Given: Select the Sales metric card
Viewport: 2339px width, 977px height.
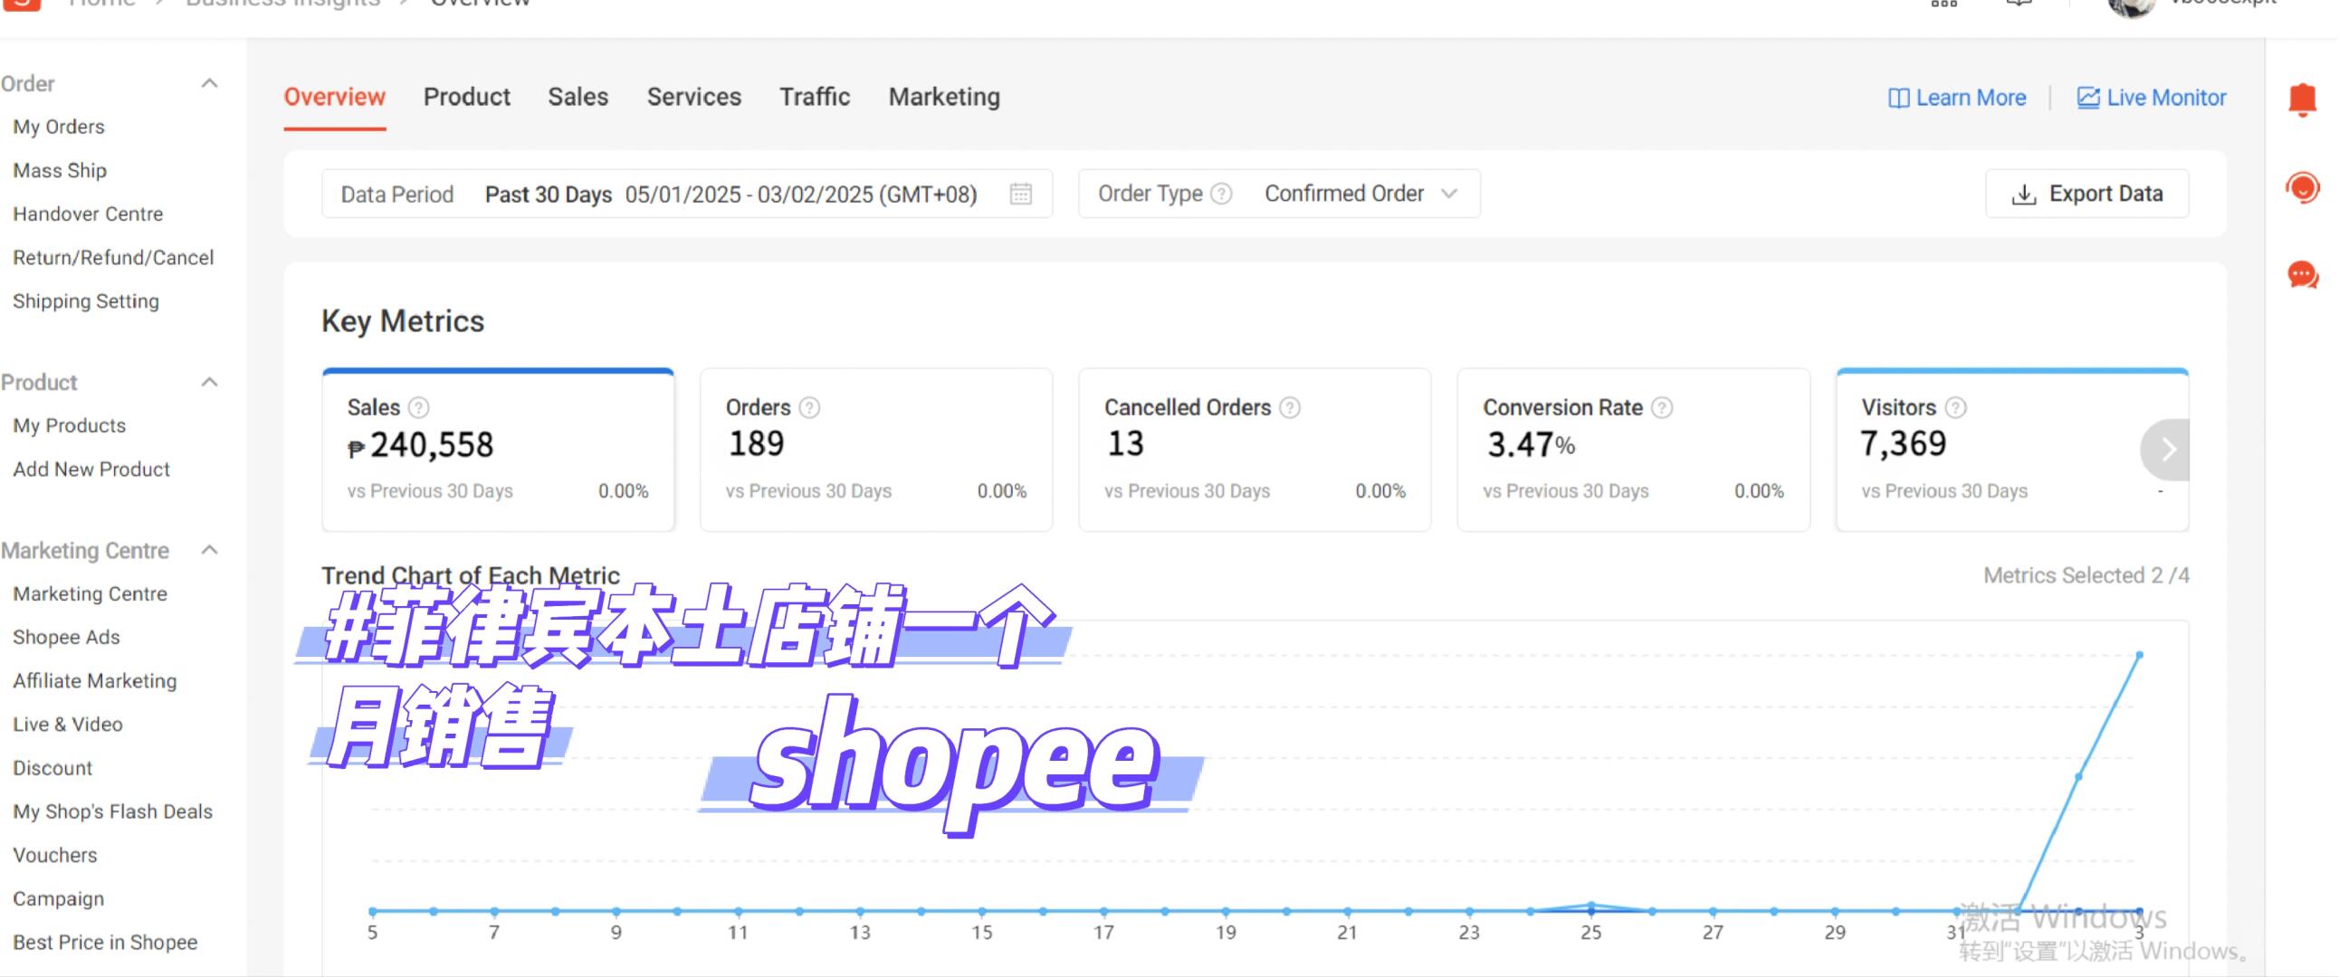Looking at the screenshot, I should tap(498, 449).
